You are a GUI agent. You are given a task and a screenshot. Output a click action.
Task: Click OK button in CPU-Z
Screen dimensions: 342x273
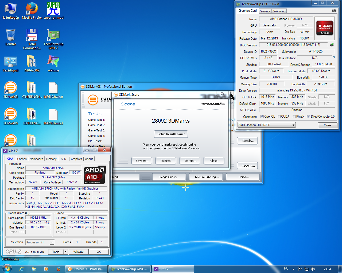click(x=99, y=252)
